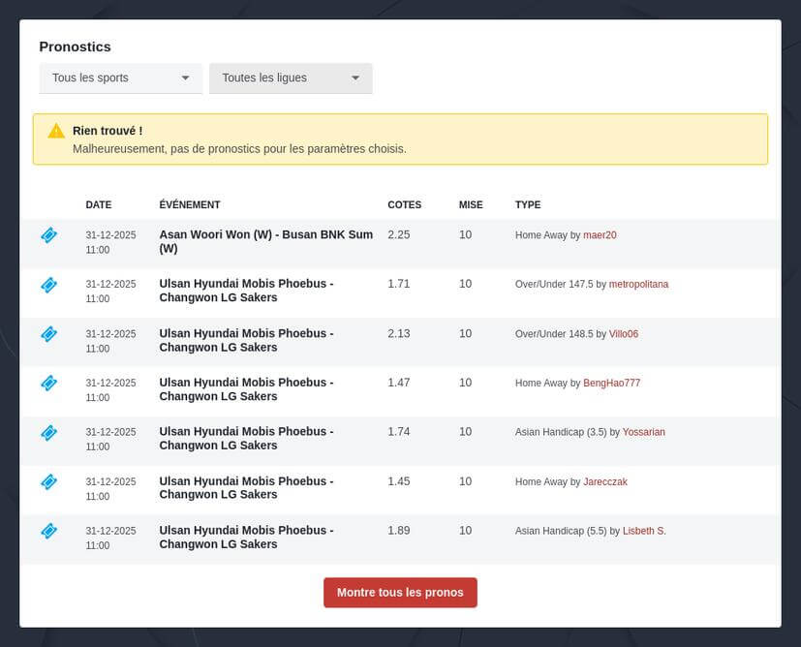The width and height of the screenshot is (801, 647).
Task: Click ticket icon in Jarecczak's tip row
Action: pos(48,482)
